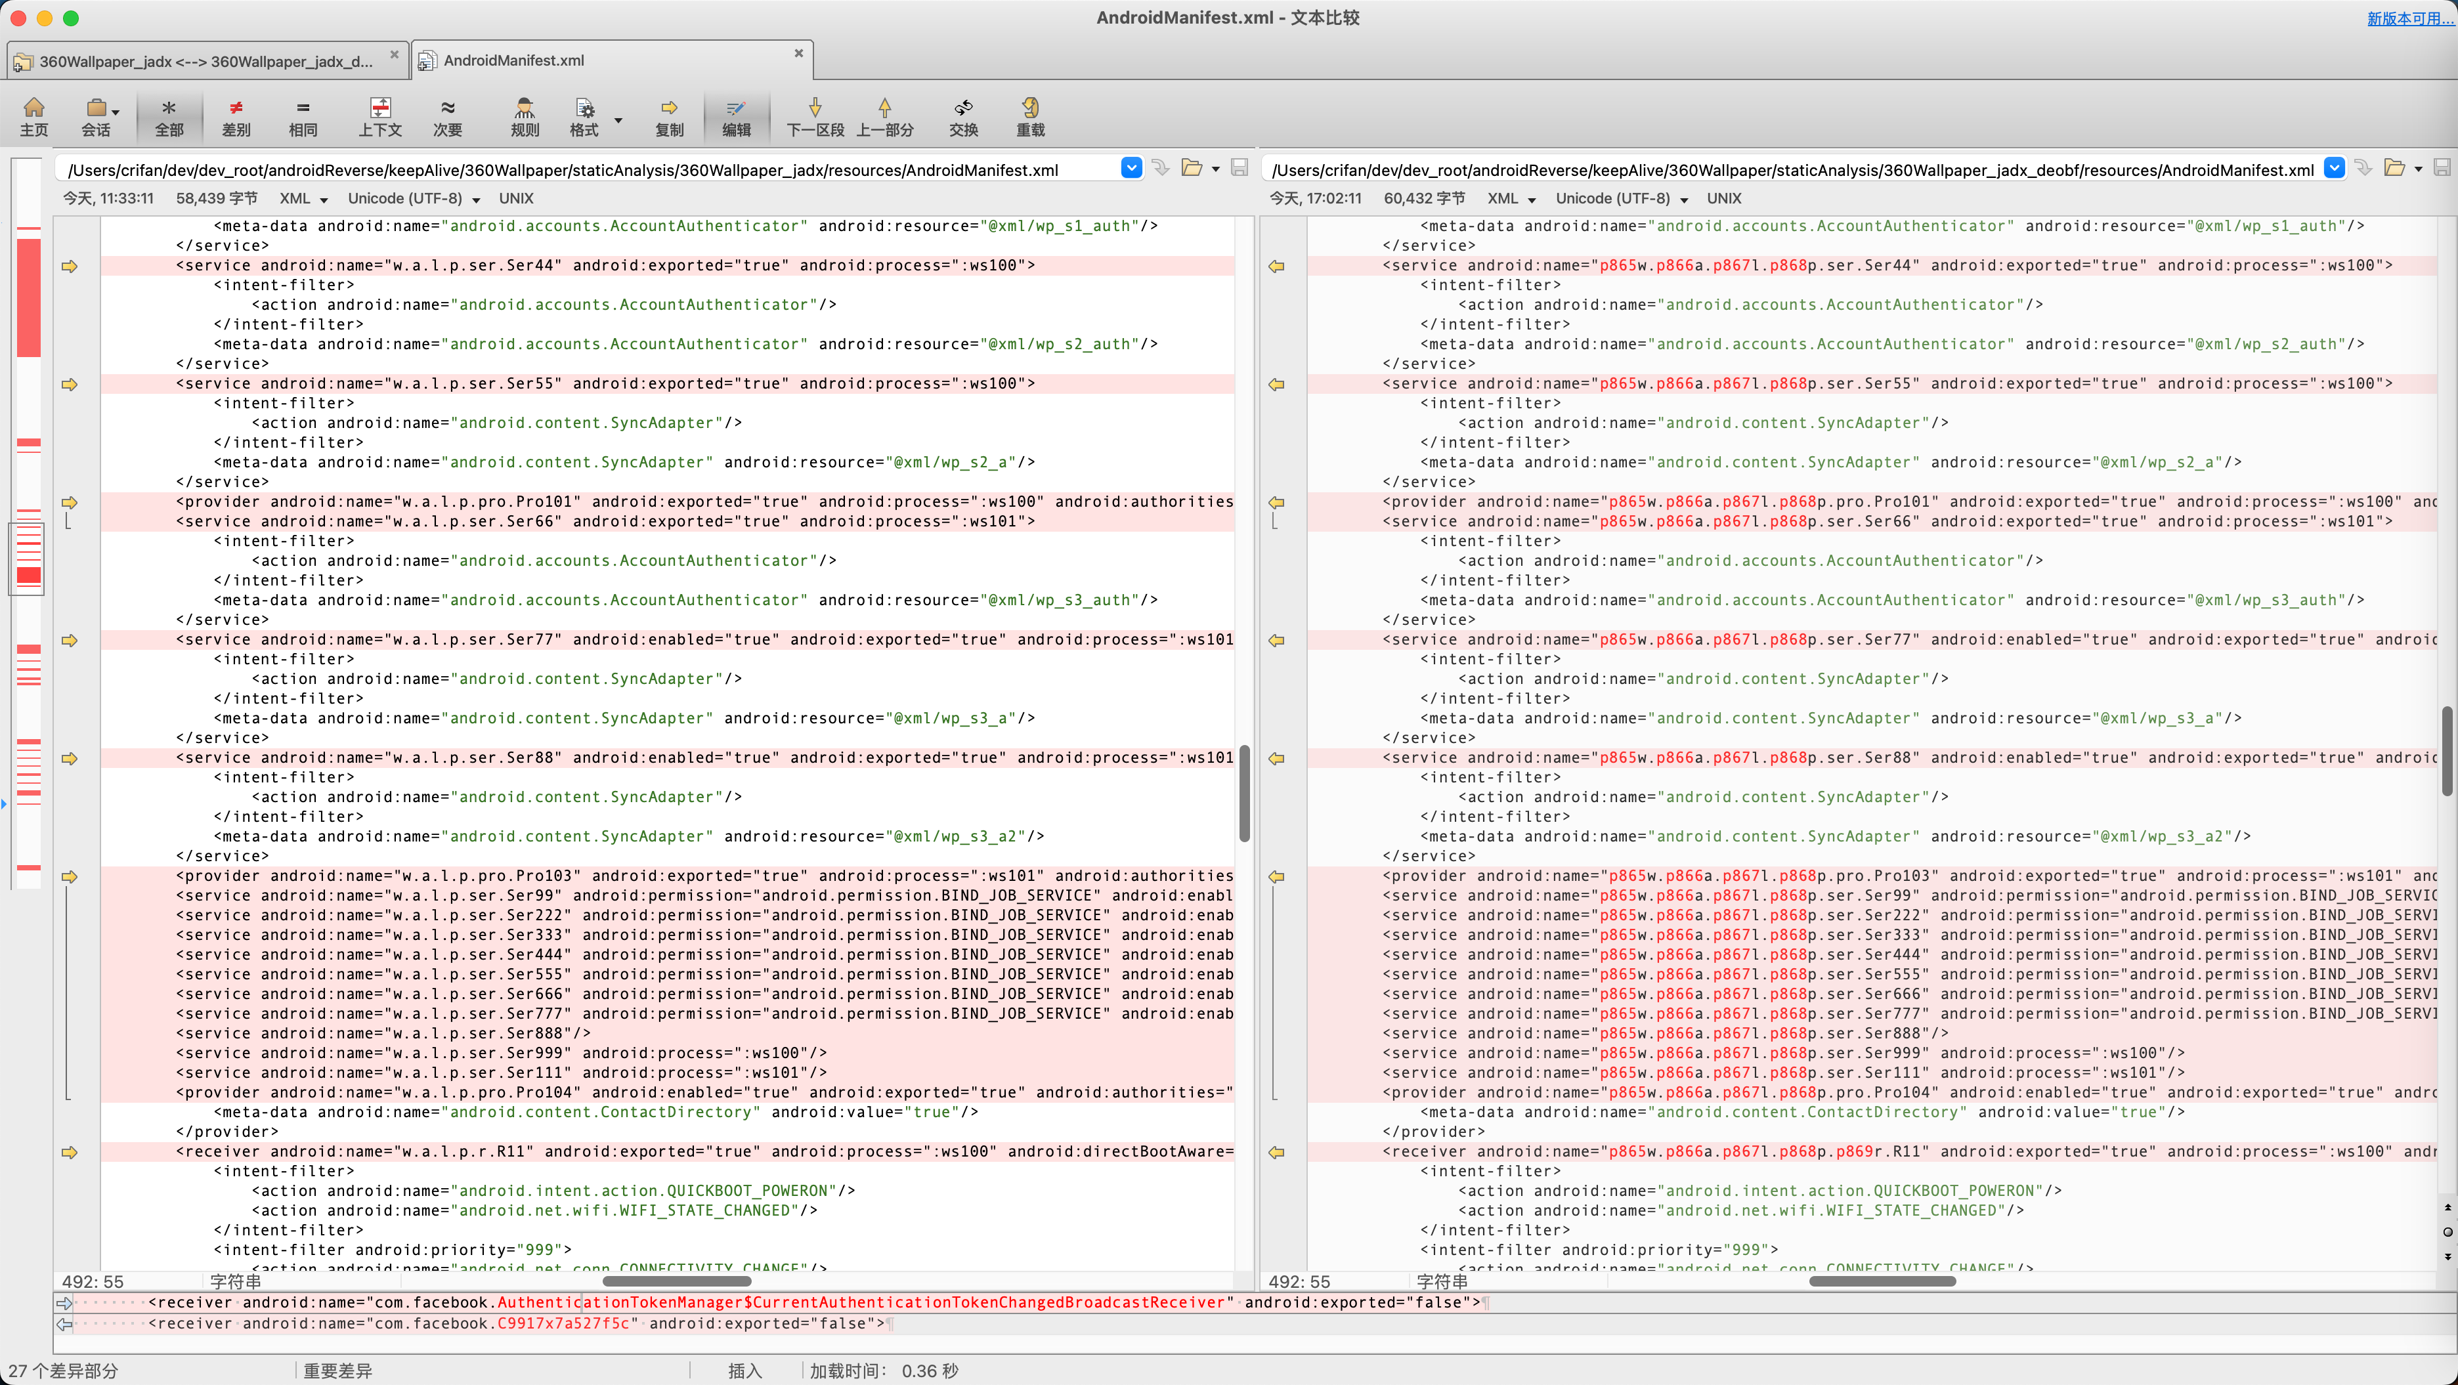Toggle the Same (相同) filter

coord(303,117)
